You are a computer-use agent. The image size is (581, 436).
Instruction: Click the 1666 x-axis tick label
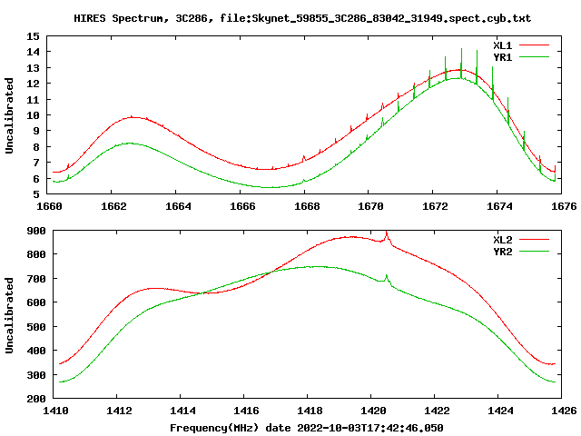[242, 206]
